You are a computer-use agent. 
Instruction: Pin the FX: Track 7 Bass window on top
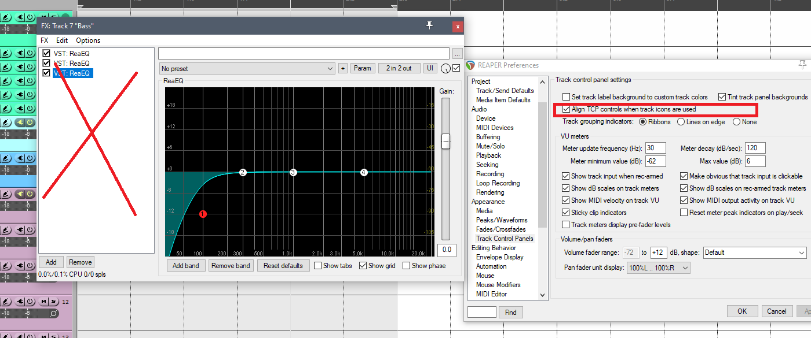coord(429,25)
